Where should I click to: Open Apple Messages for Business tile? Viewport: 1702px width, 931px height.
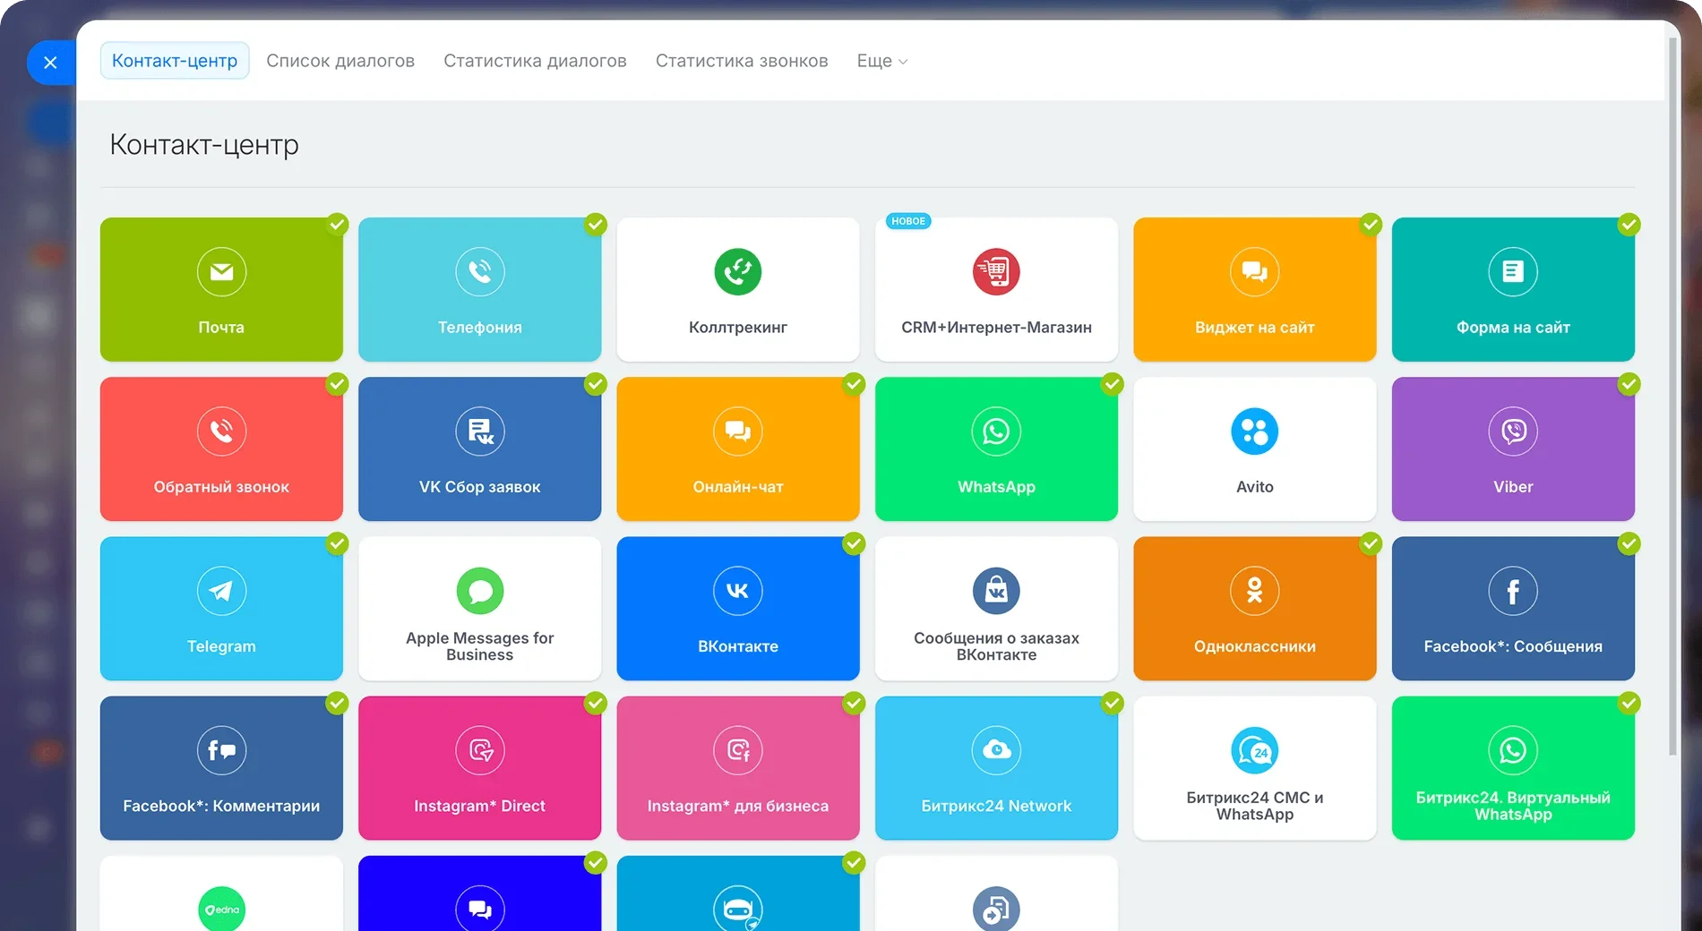479,609
